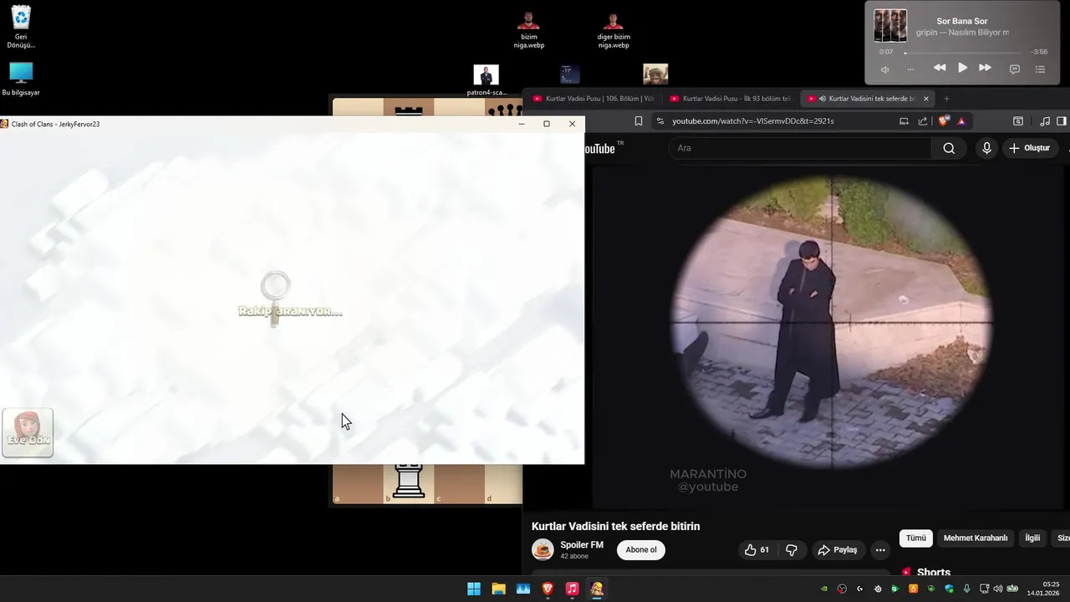Open site settings icon in address bar
Screen dimensions: 1070x602
click(x=660, y=121)
